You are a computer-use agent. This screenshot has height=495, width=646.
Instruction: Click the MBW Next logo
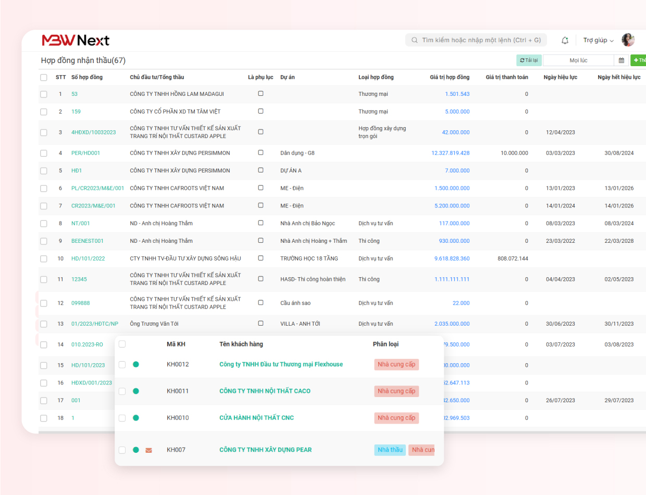coord(76,40)
